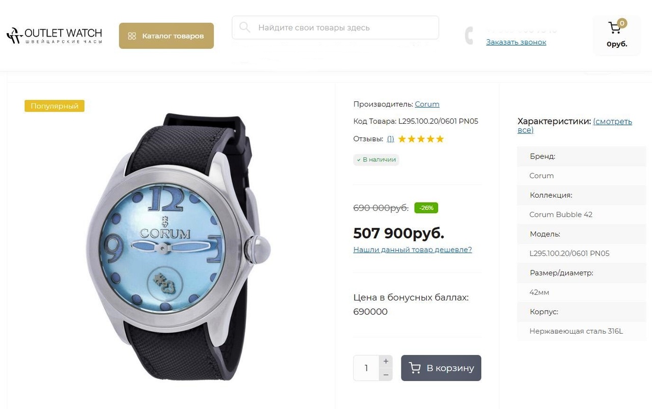Open reviews count link (1)
The width and height of the screenshot is (652, 409).
coord(390,139)
